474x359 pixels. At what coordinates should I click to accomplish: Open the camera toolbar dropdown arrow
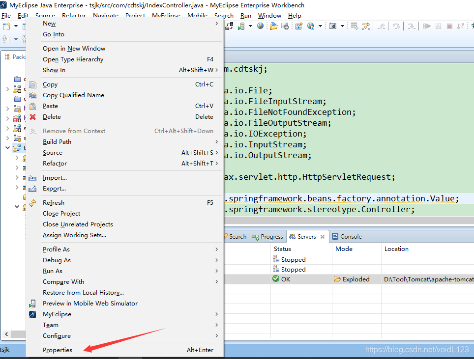343,26
